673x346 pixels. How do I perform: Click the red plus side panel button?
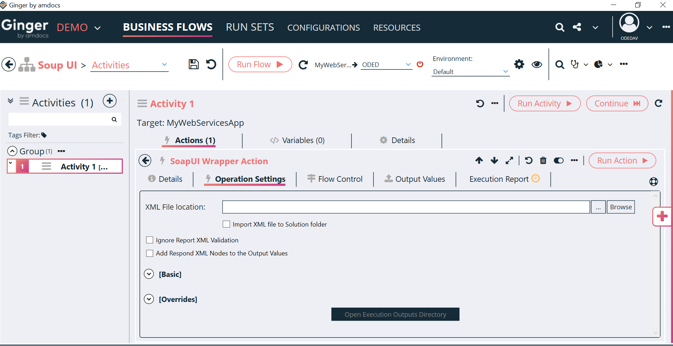point(662,216)
